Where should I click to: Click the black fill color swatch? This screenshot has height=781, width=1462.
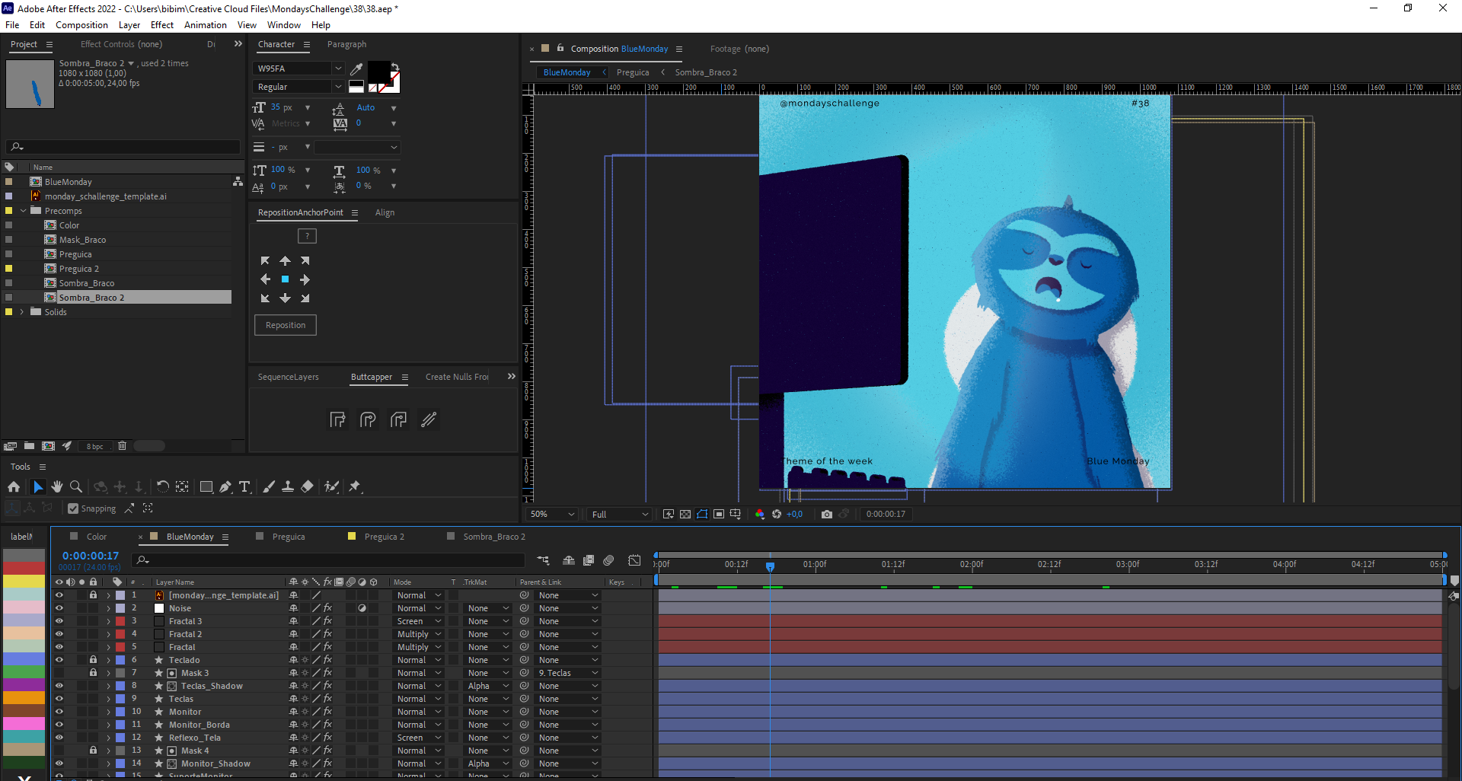pyautogui.click(x=378, y=71)
